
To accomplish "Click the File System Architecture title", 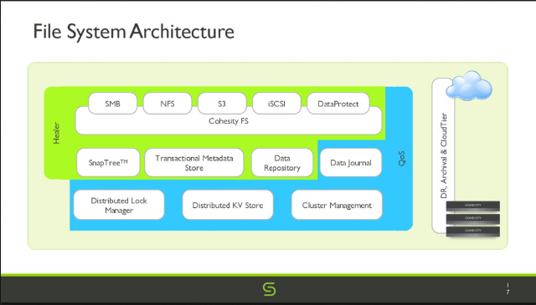I will point(134,32).
